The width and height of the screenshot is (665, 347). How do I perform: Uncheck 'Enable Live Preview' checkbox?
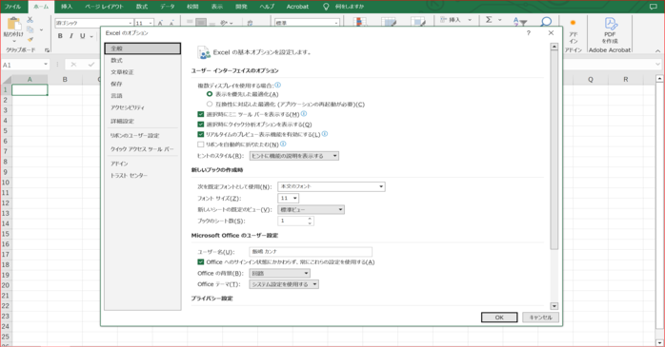[x=201, y=134]
